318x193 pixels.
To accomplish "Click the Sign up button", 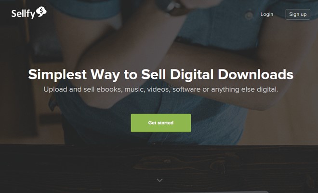I will pos(298,14).
